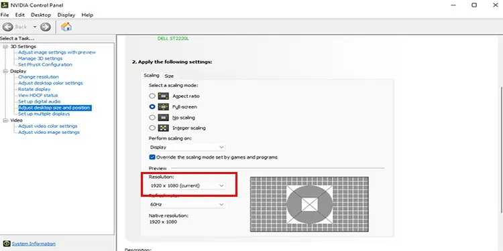Open Change resolution page

[38, 77]
